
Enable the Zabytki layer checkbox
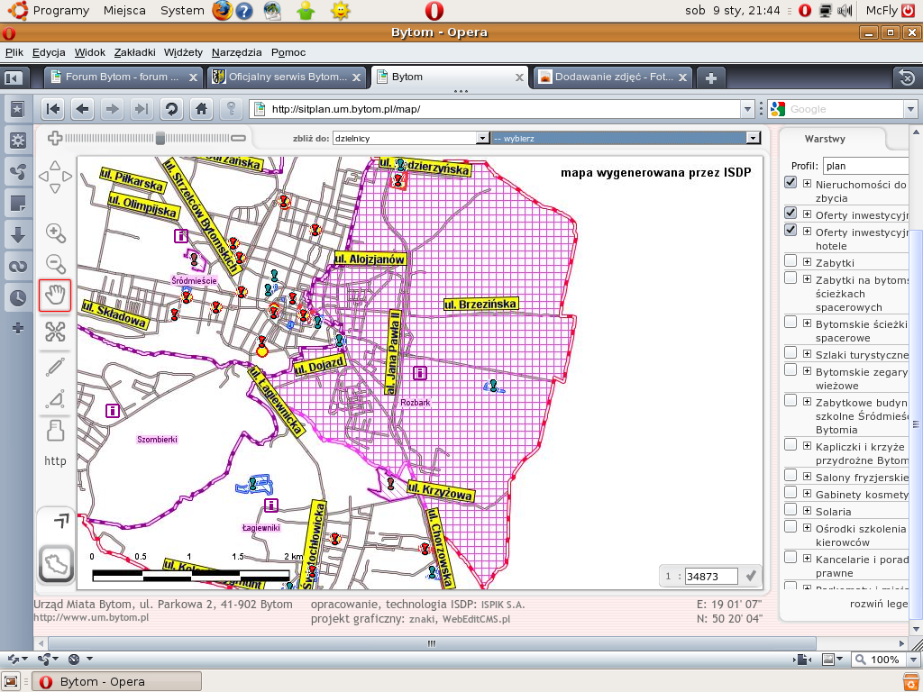790,261
